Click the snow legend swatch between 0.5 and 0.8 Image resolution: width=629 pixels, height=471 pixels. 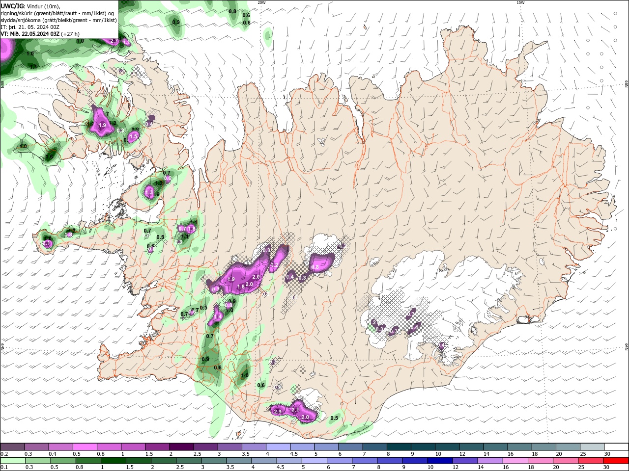click(85, 447)
